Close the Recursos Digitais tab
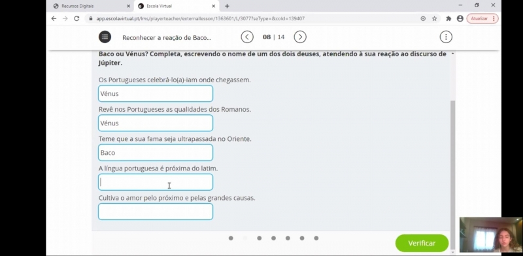This screenshot has width=523, height=256. pos(128,6)
